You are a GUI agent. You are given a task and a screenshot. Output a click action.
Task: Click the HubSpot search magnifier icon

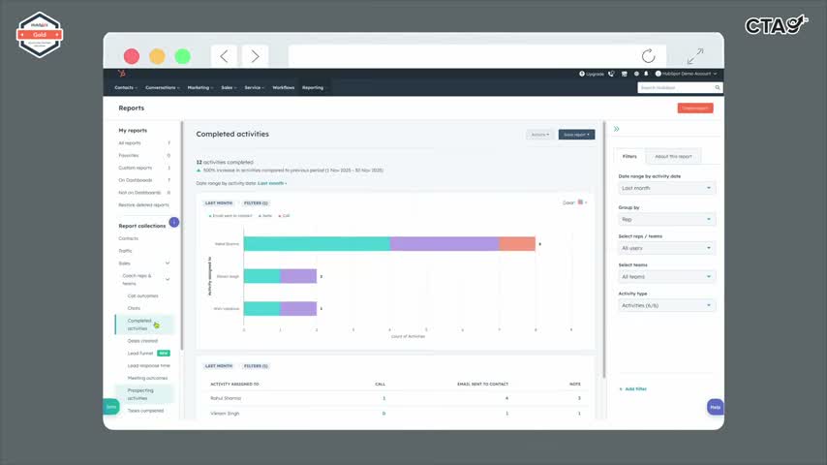(718, 87)
